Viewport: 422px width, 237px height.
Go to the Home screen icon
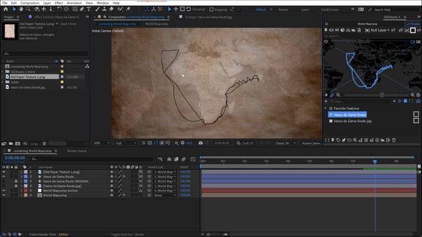[x=6, y=9]
